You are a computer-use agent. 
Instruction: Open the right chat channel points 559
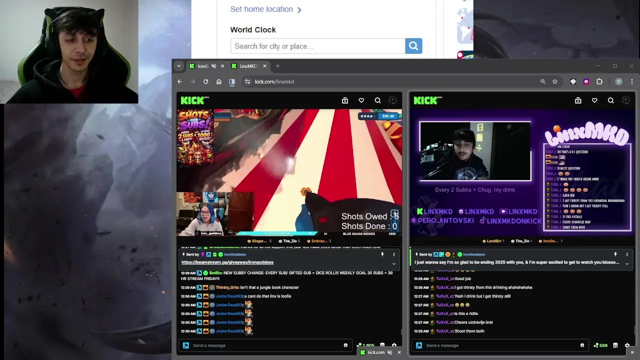[x=600, y=345]
